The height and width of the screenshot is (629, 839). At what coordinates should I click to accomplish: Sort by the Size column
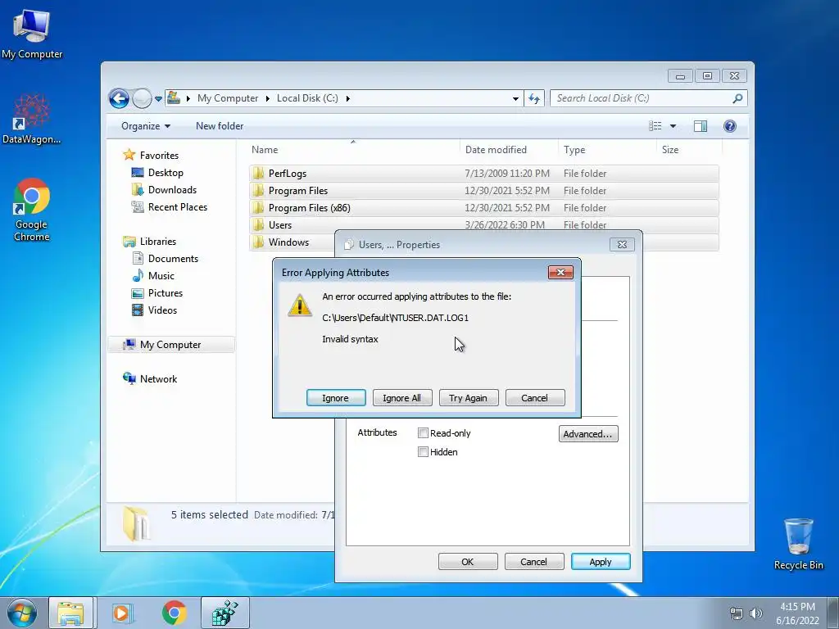tap(689, 150)
